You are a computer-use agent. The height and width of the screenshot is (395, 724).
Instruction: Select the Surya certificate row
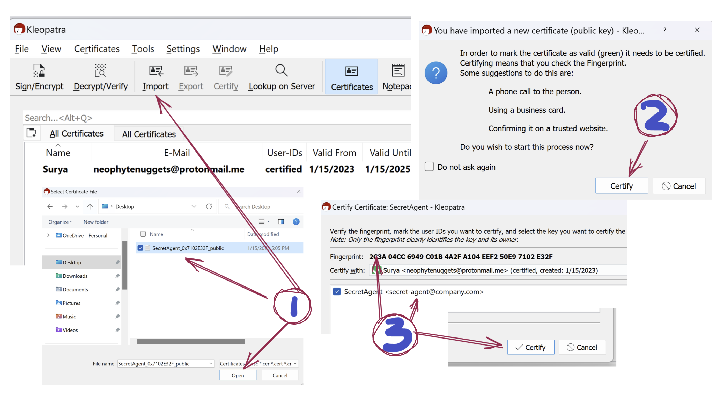click(x=218, y=169)
